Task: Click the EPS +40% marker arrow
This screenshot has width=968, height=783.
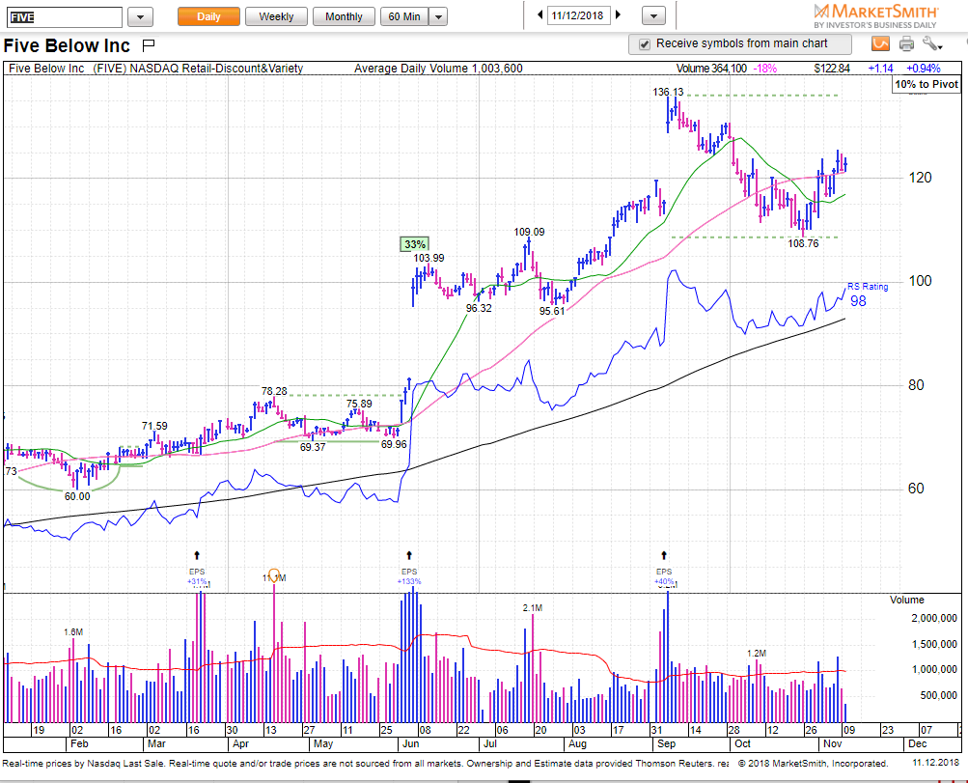Action: [x=664, y=555]
